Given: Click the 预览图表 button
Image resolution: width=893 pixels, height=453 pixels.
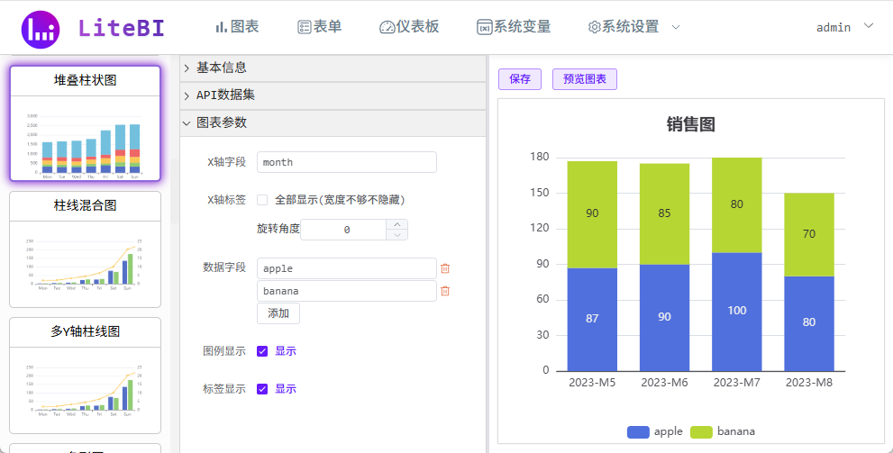Looking at the screenshot, I should (584, 79).
